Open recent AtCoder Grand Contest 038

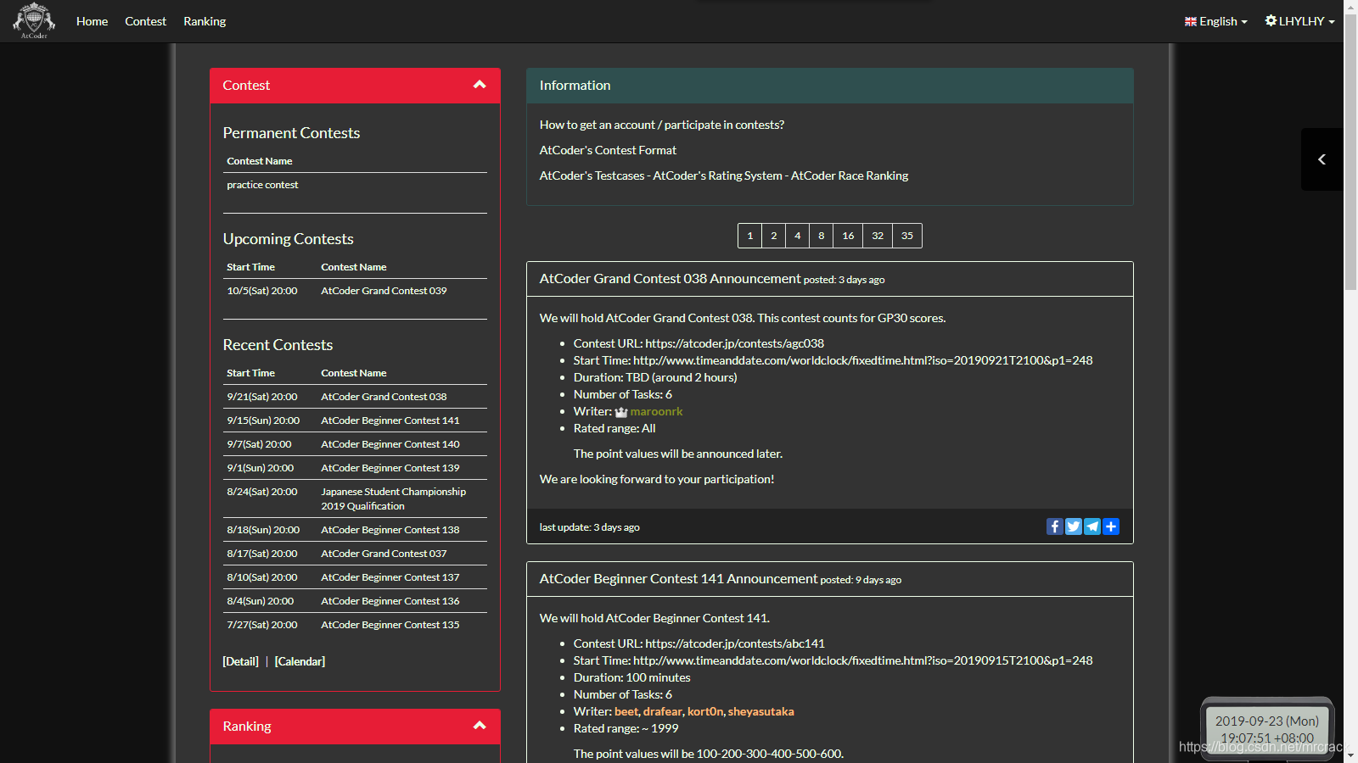[x=384, y=397]
